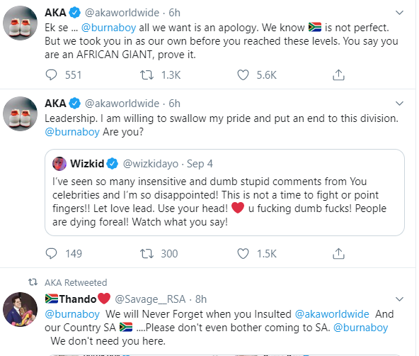Image resolution: width=419 pixels, height=356 pixels.
Task: Share the Leadership tweet
Action: pyautogui.click(x=338, y=253)
